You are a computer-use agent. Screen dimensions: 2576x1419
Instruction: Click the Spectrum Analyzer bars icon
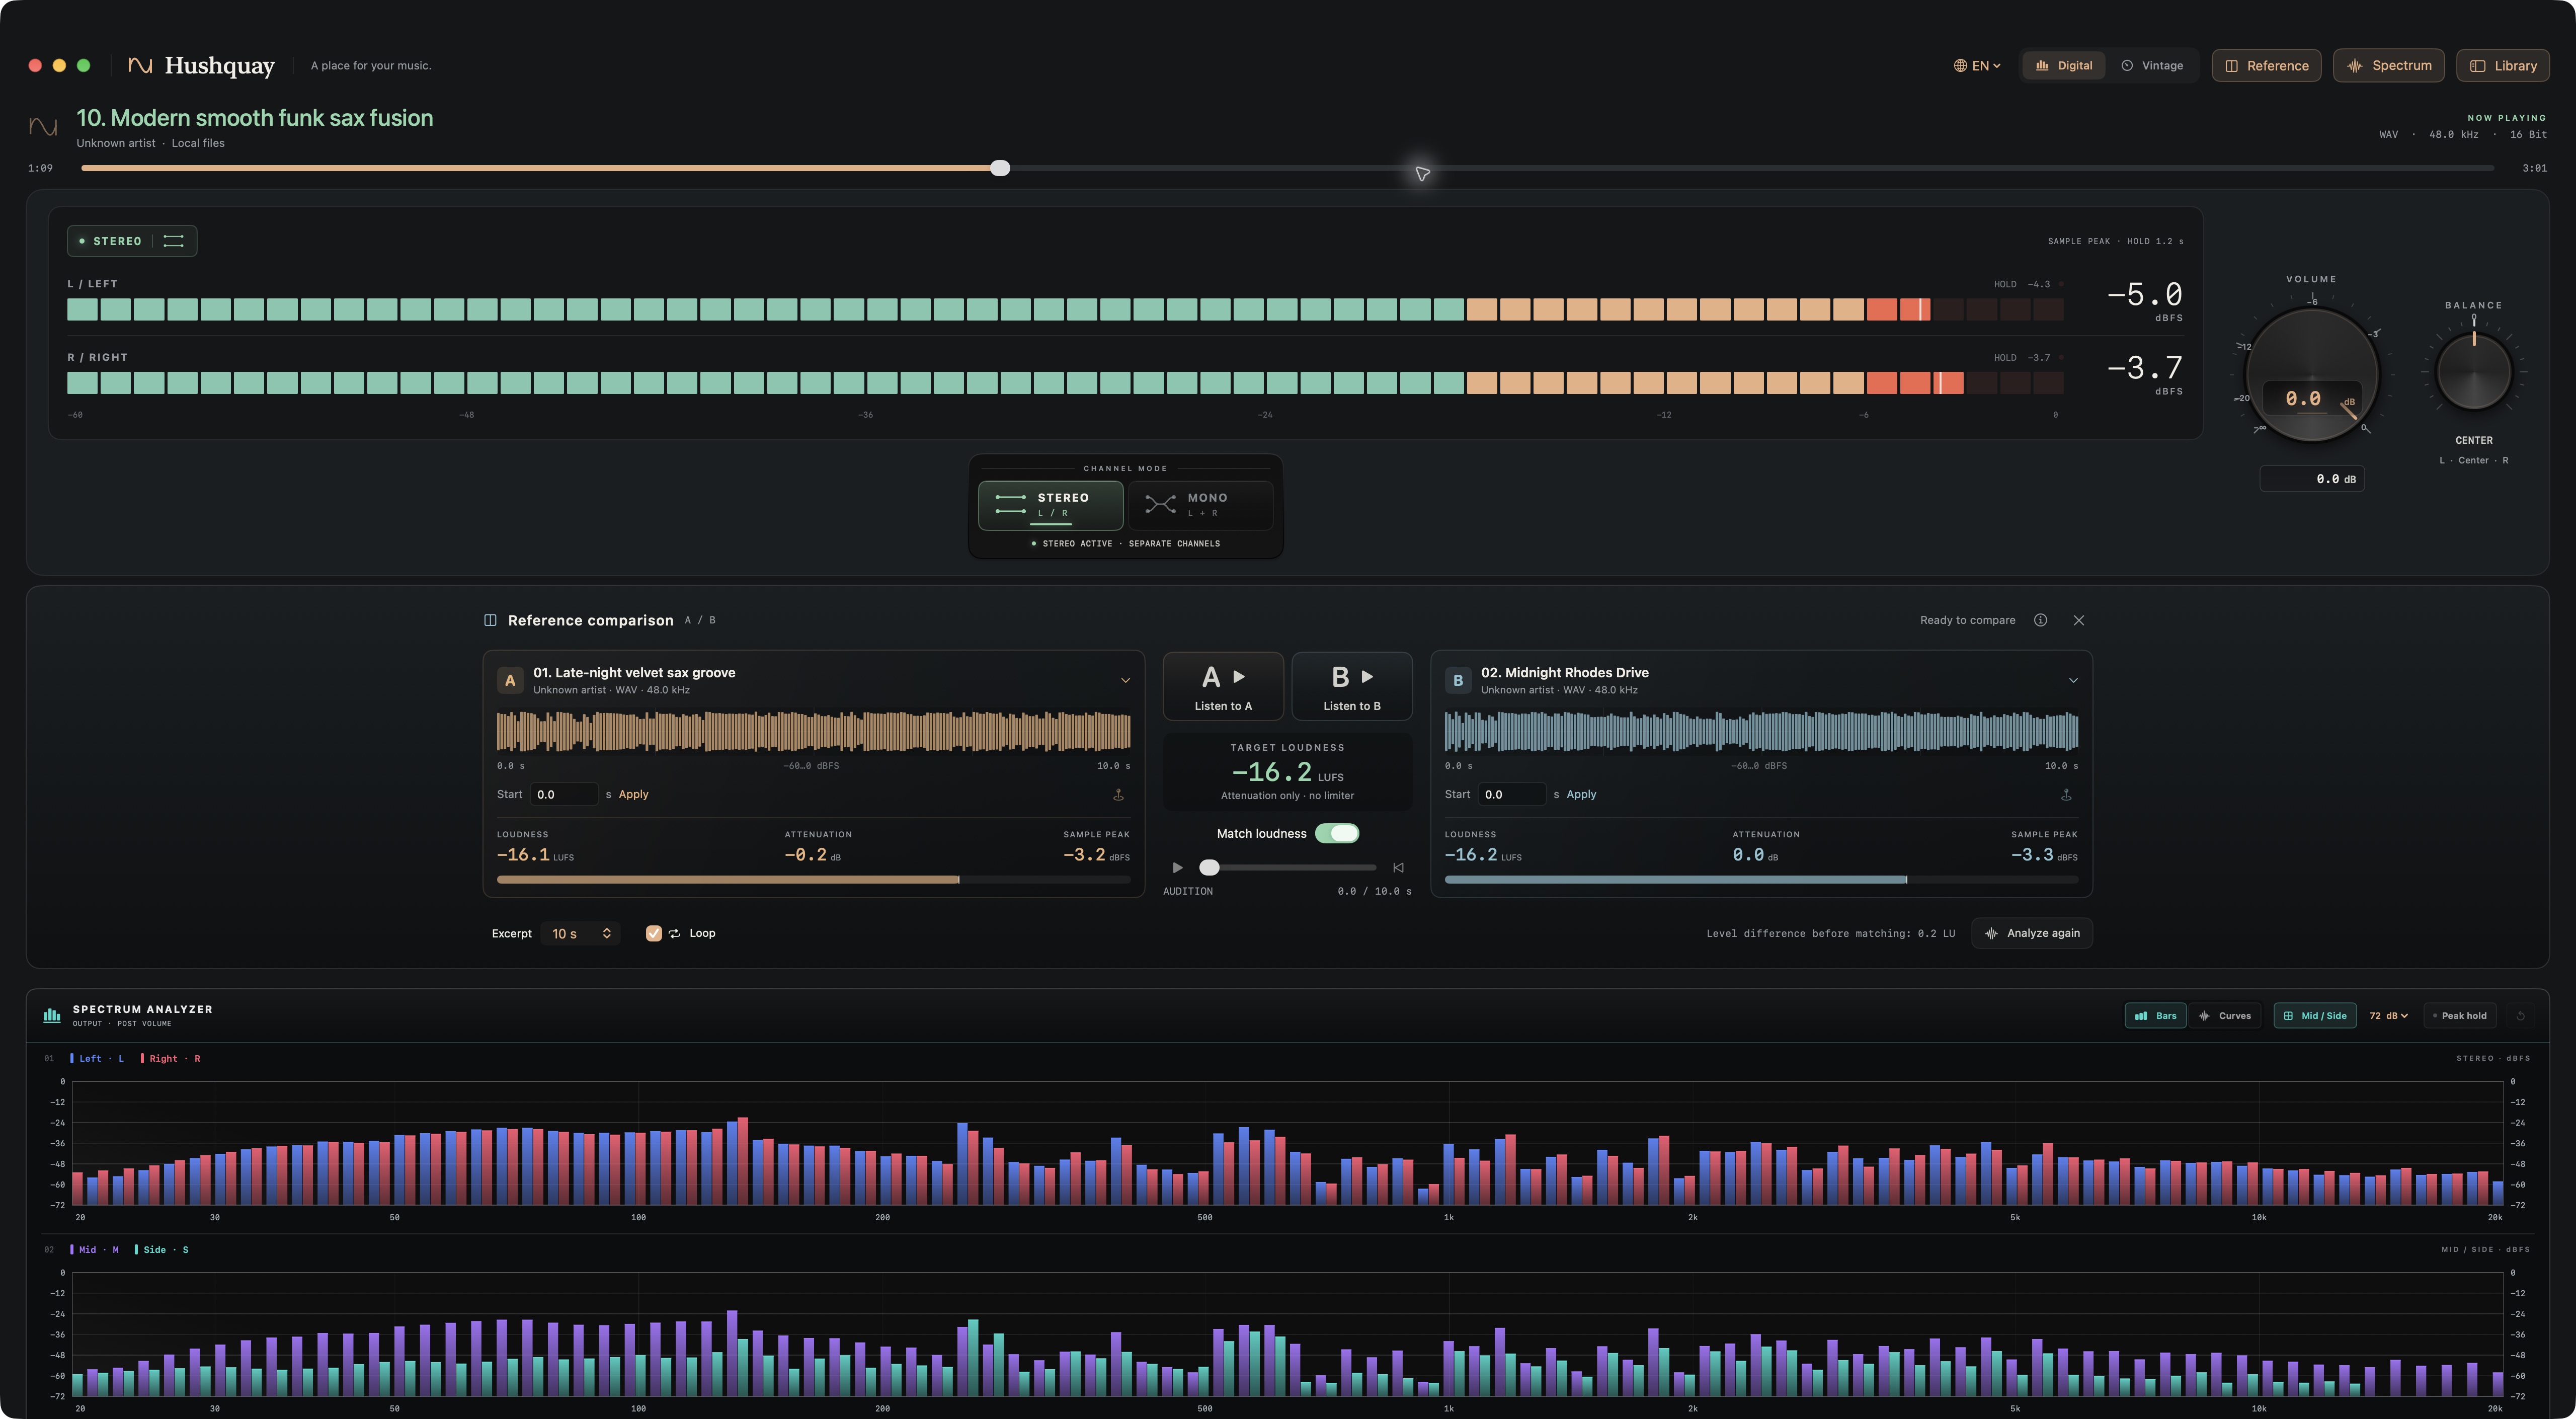(x=52, y=1015)
